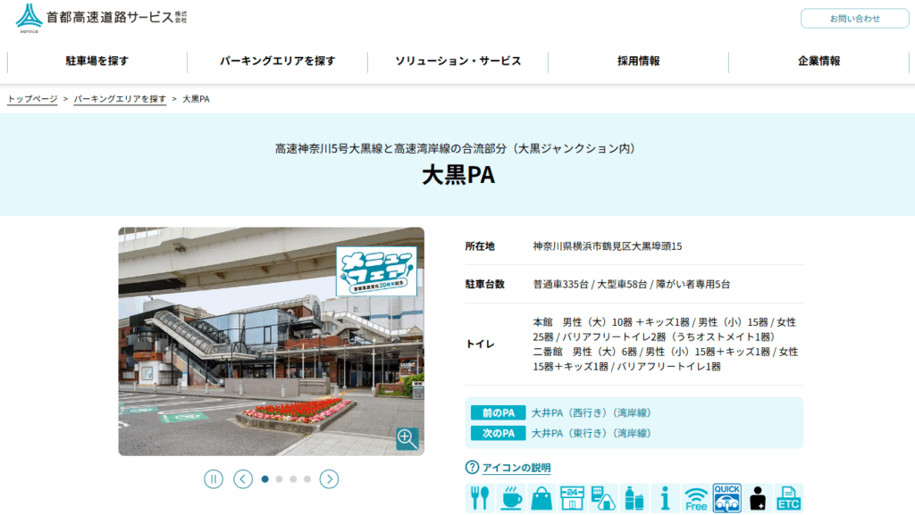Click the restaurant fork and spoon icon
The height and width of the screenshot is (515, 915).
coord(480,498)
